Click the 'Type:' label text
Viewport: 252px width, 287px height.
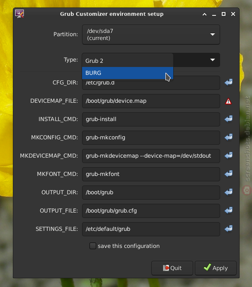pyautogui.click(x=71, y=60)
